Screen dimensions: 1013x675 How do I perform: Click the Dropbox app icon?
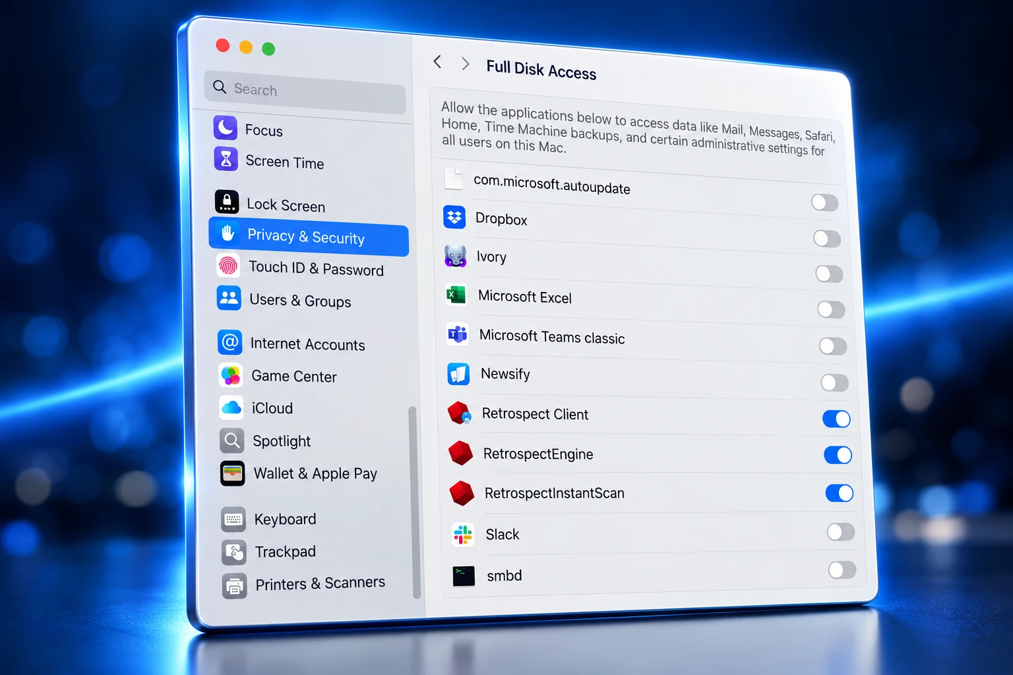tap(454, 217)
